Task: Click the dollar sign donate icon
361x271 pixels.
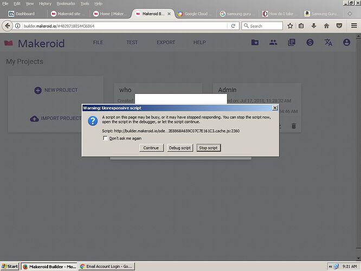Action: coord(310,43)
